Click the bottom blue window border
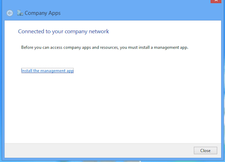The image size is (225, 162). tap(112, 159)
